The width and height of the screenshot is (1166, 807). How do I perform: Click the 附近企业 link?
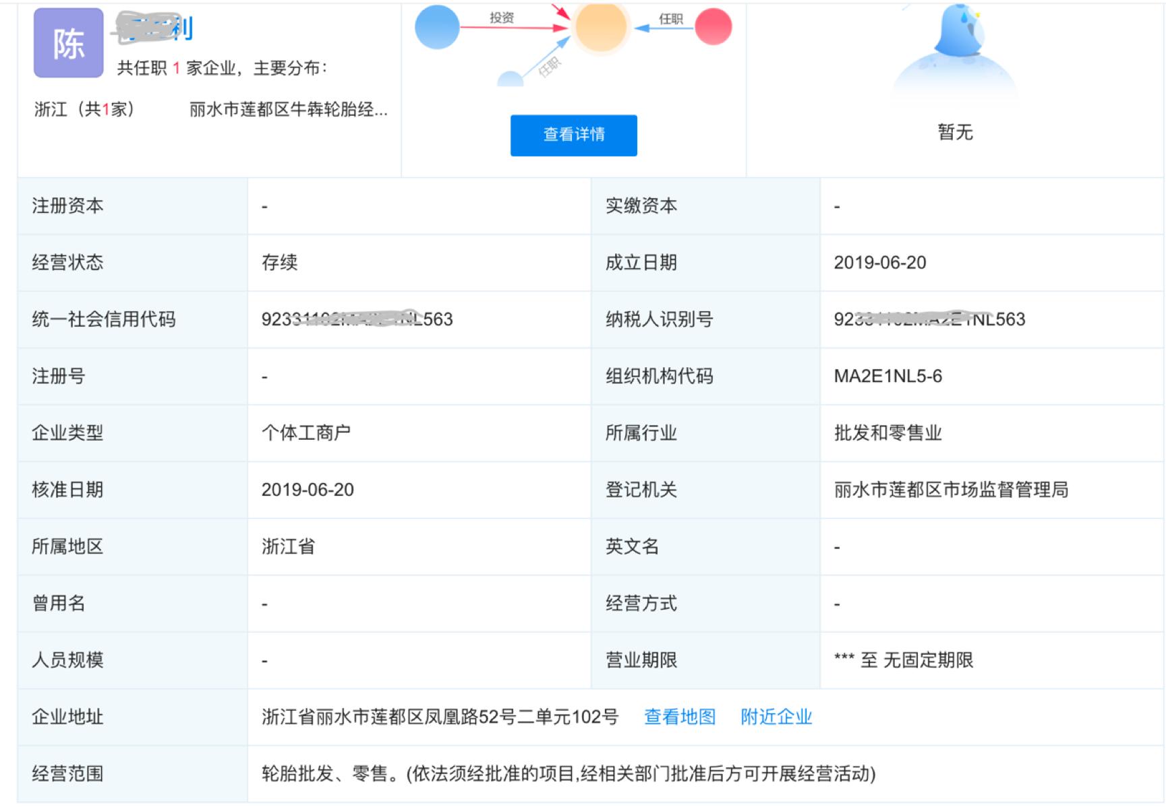pos(777,717)
